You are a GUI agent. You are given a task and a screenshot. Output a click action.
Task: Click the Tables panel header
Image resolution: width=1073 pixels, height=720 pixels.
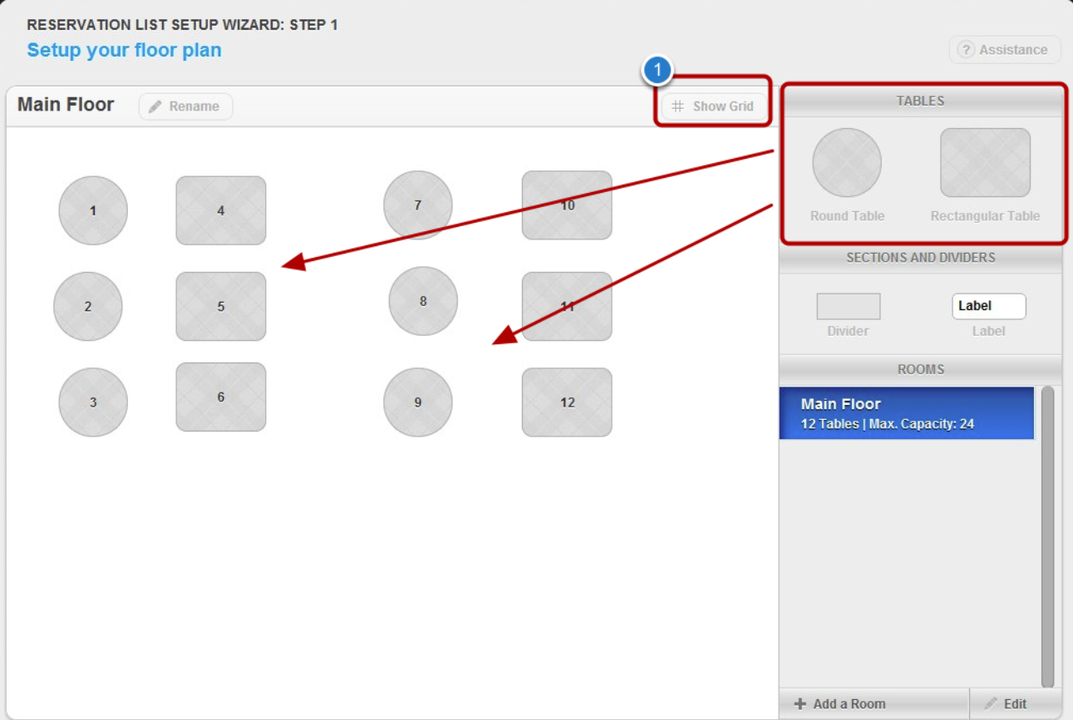point(920,101)
